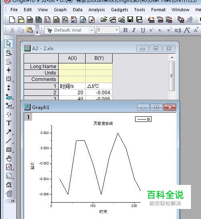Select the Zoom Out tool

pos(9,62)
